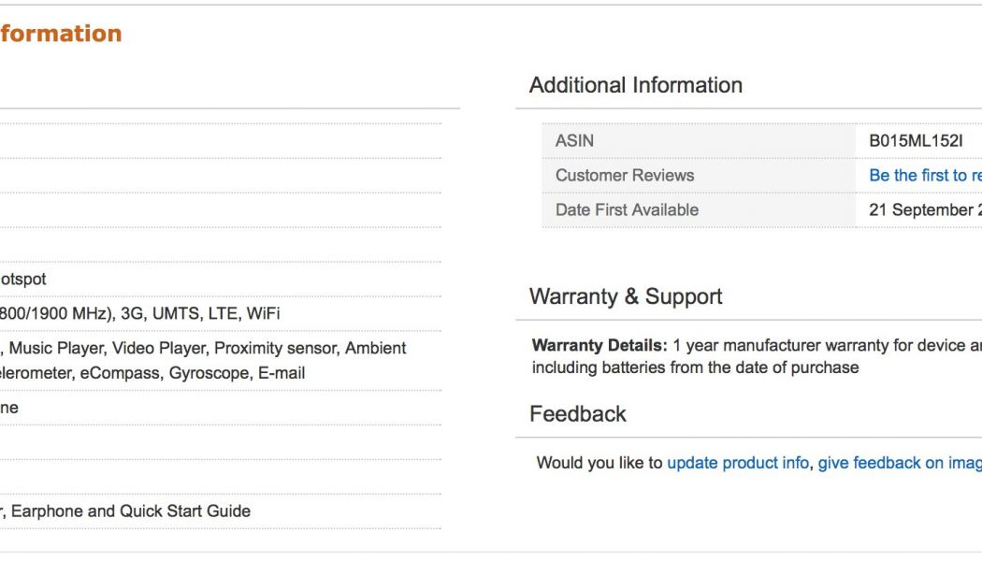This screenshot has width=982, height=561.
Task: Click the 3G, UMTS, LTE, WiFi row
Action: coord(140,313)
